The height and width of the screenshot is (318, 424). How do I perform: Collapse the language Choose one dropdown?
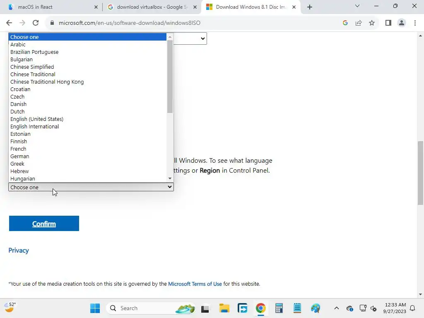pyautogui.click(x=91, y=187)
